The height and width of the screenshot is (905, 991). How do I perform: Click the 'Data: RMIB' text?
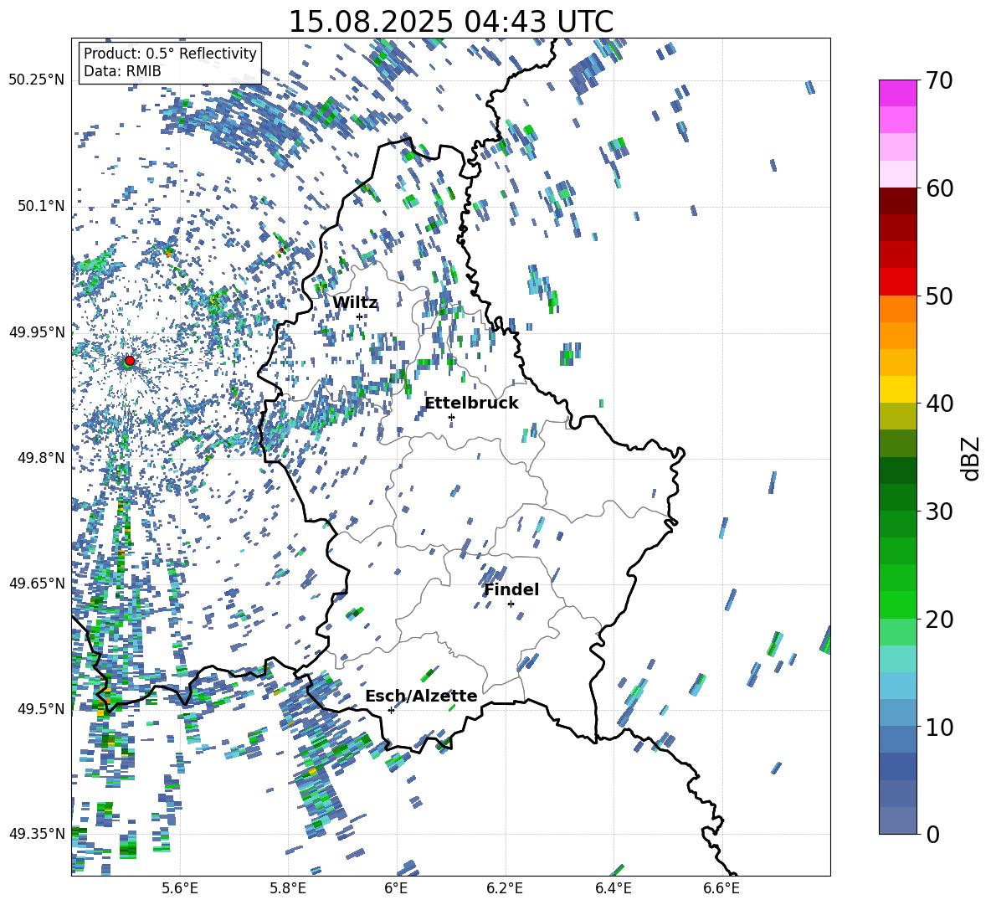pyautogui.click(x=122, y=71)
